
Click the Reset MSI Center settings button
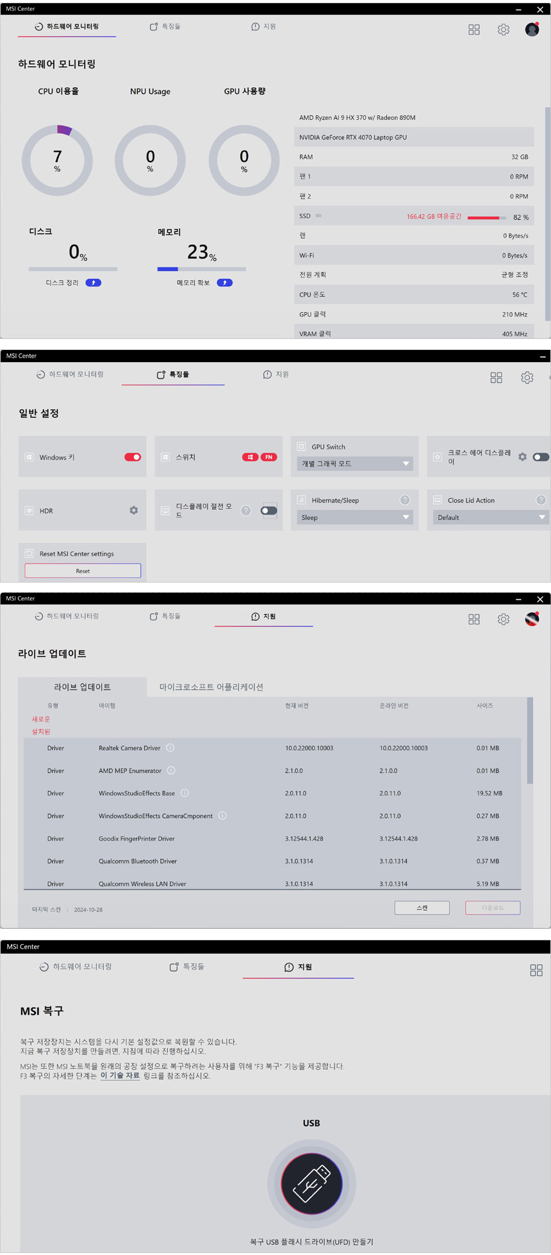(83, 570)
